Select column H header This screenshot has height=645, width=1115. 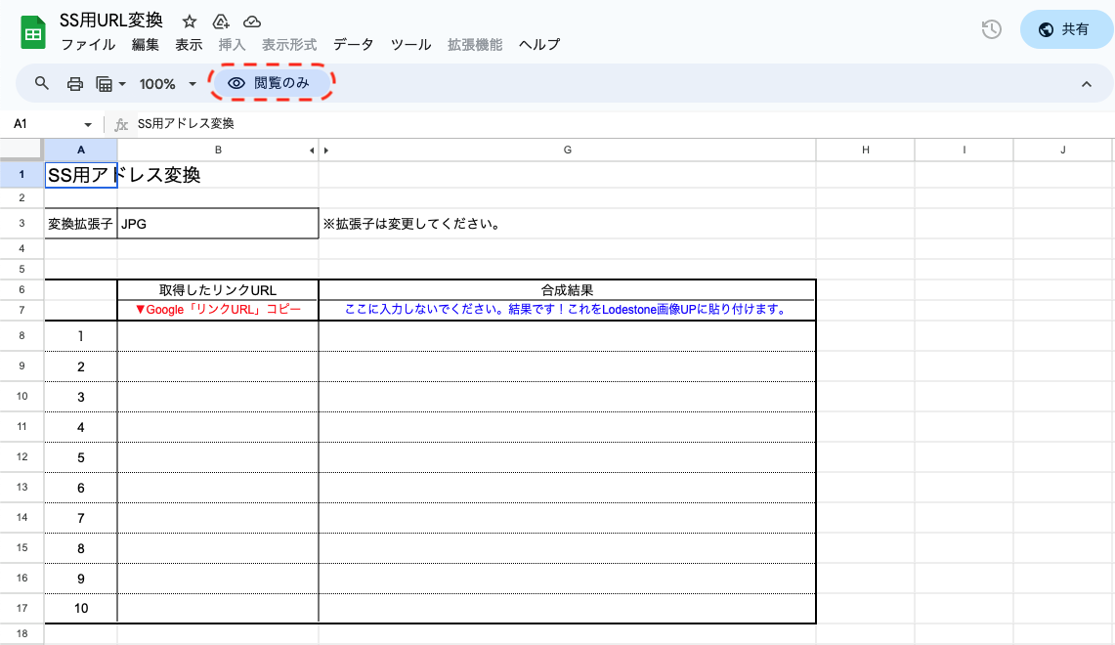pyautogui.click(x=866, y=150)
